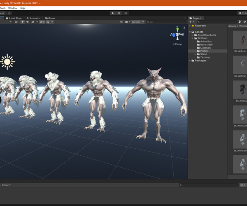
Task: Toggle hidden objects visibility counter
Action: point(42,22)
